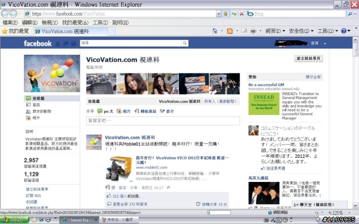
Task: Click the blue help question mark icon
Action: pyautogui.click(x=344, y=31)
